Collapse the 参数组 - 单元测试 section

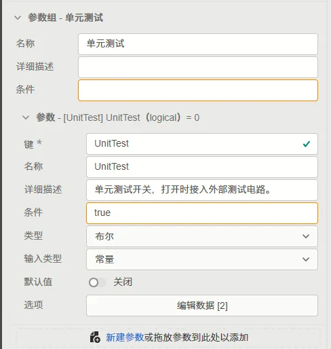coord(18,18)
